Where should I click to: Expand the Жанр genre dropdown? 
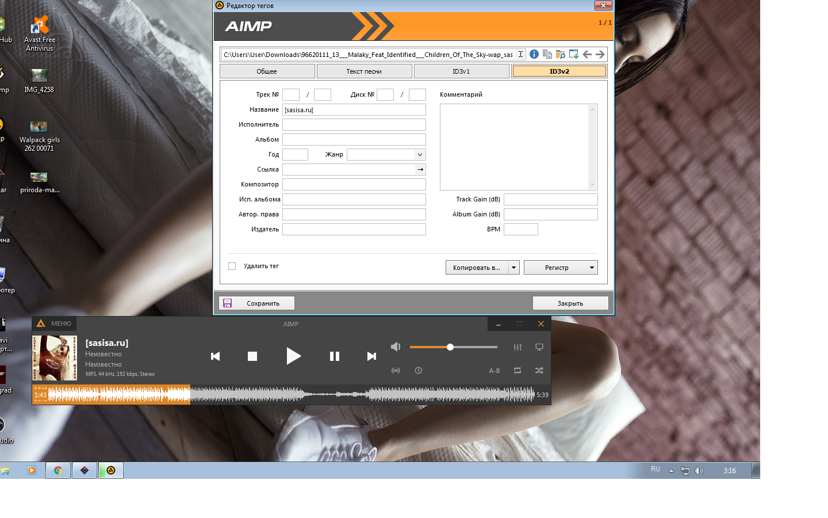pyautogui.click(x=420, y=154)
